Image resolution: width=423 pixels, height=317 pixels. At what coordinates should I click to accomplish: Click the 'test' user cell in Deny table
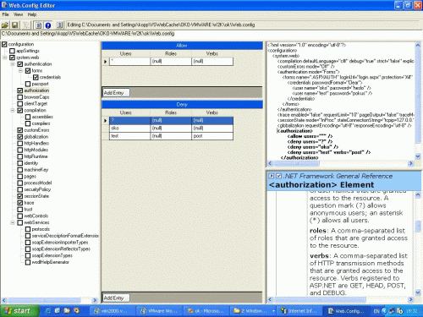(130, 136)
